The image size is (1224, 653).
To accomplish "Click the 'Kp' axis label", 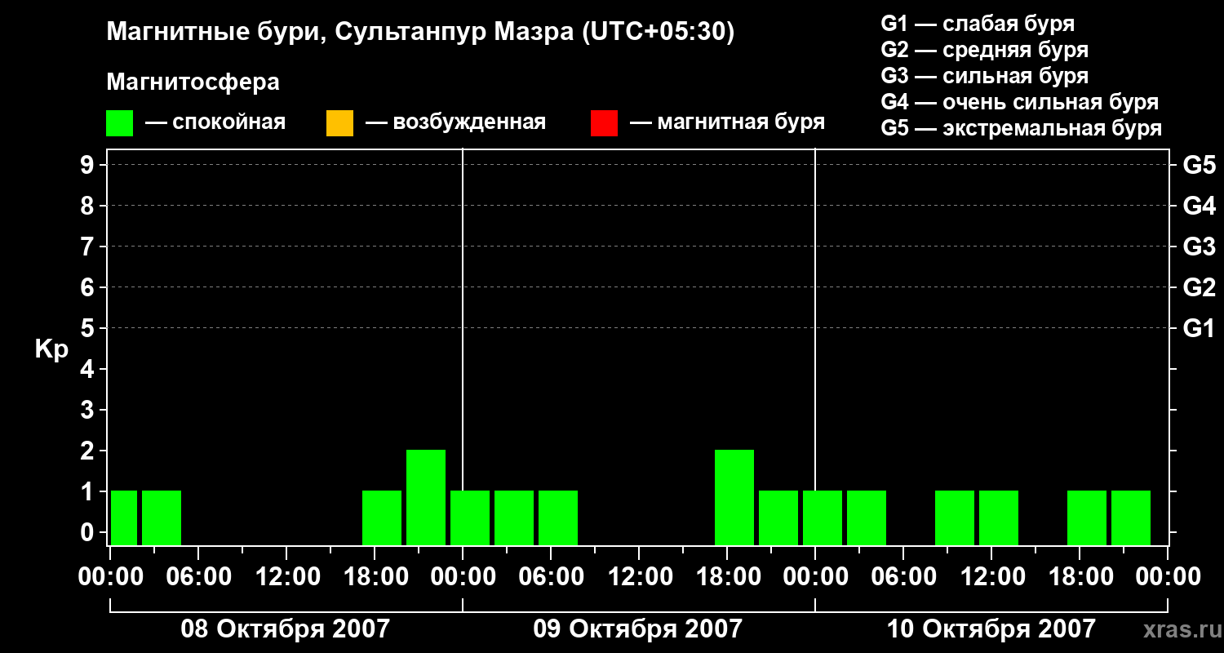I will coord(51,349).
